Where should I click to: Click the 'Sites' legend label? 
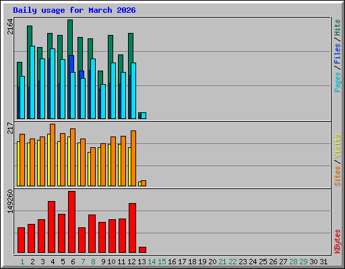tap(338, 176)
